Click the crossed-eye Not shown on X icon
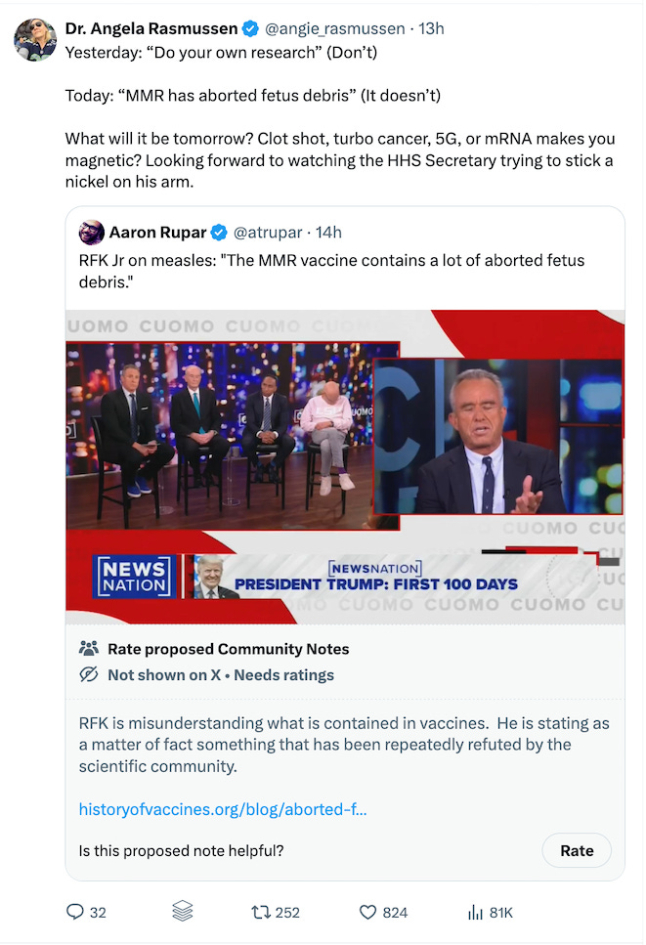 pos(89,674)
